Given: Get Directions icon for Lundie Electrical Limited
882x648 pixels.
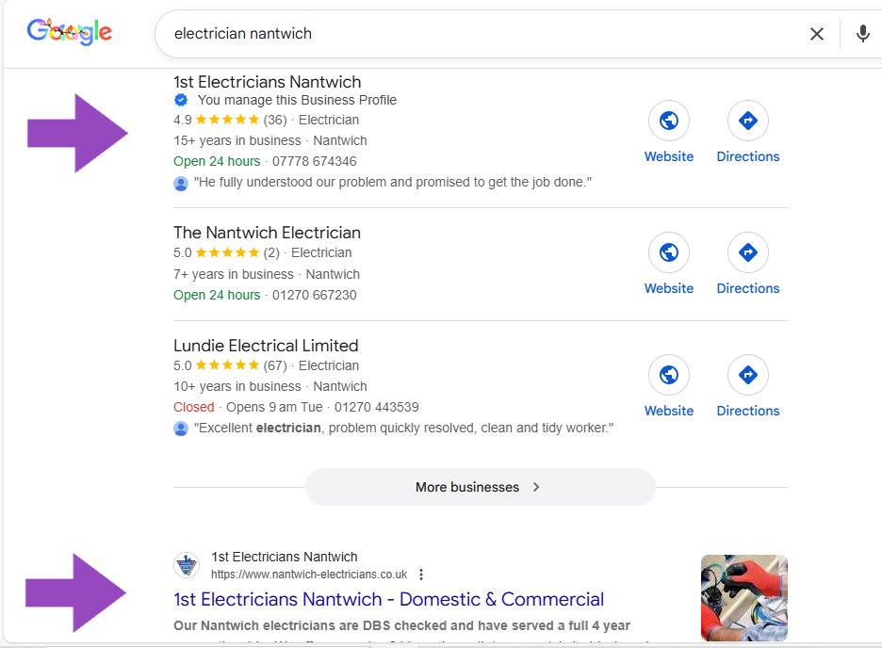Looking at the screenshot, I should point(747,376).
